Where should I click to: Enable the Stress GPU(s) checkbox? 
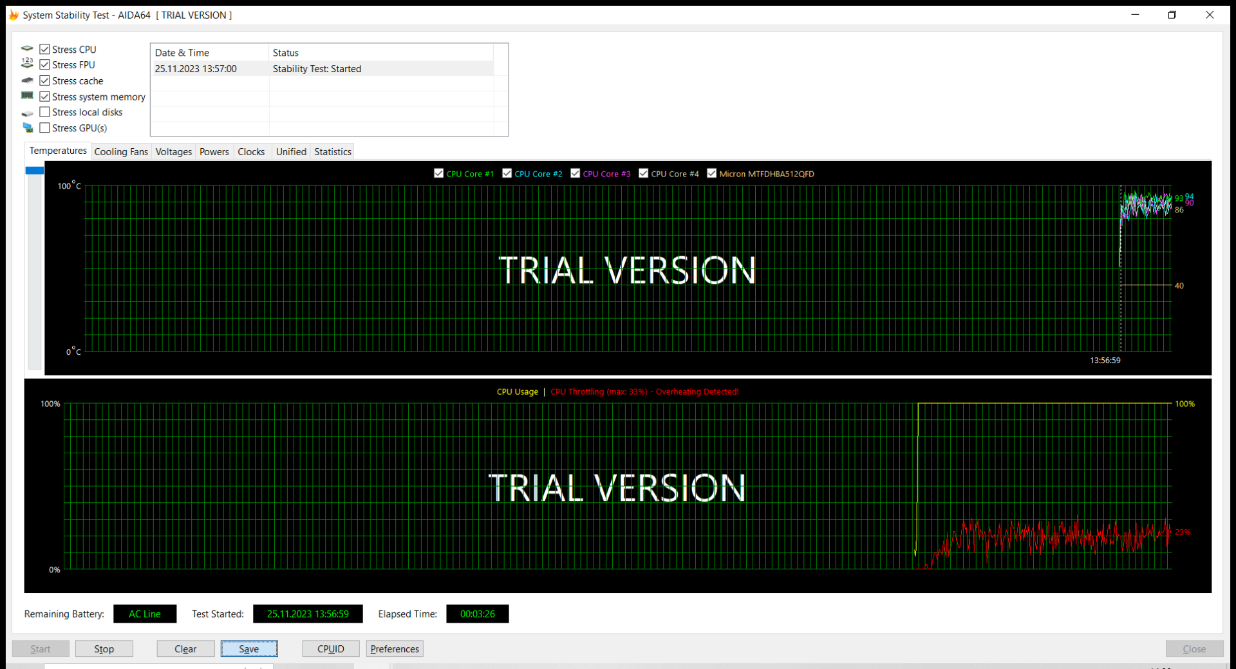[x=44, y=127]
